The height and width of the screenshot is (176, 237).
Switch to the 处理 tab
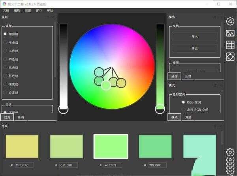[x=188, y=76]
